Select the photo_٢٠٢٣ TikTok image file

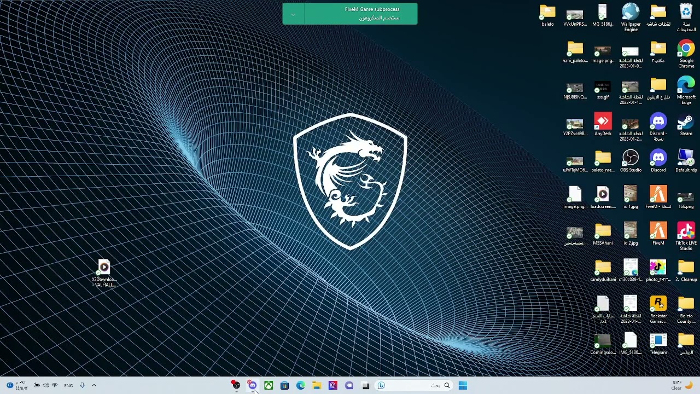pyautogui.click(x=658, y=270)
